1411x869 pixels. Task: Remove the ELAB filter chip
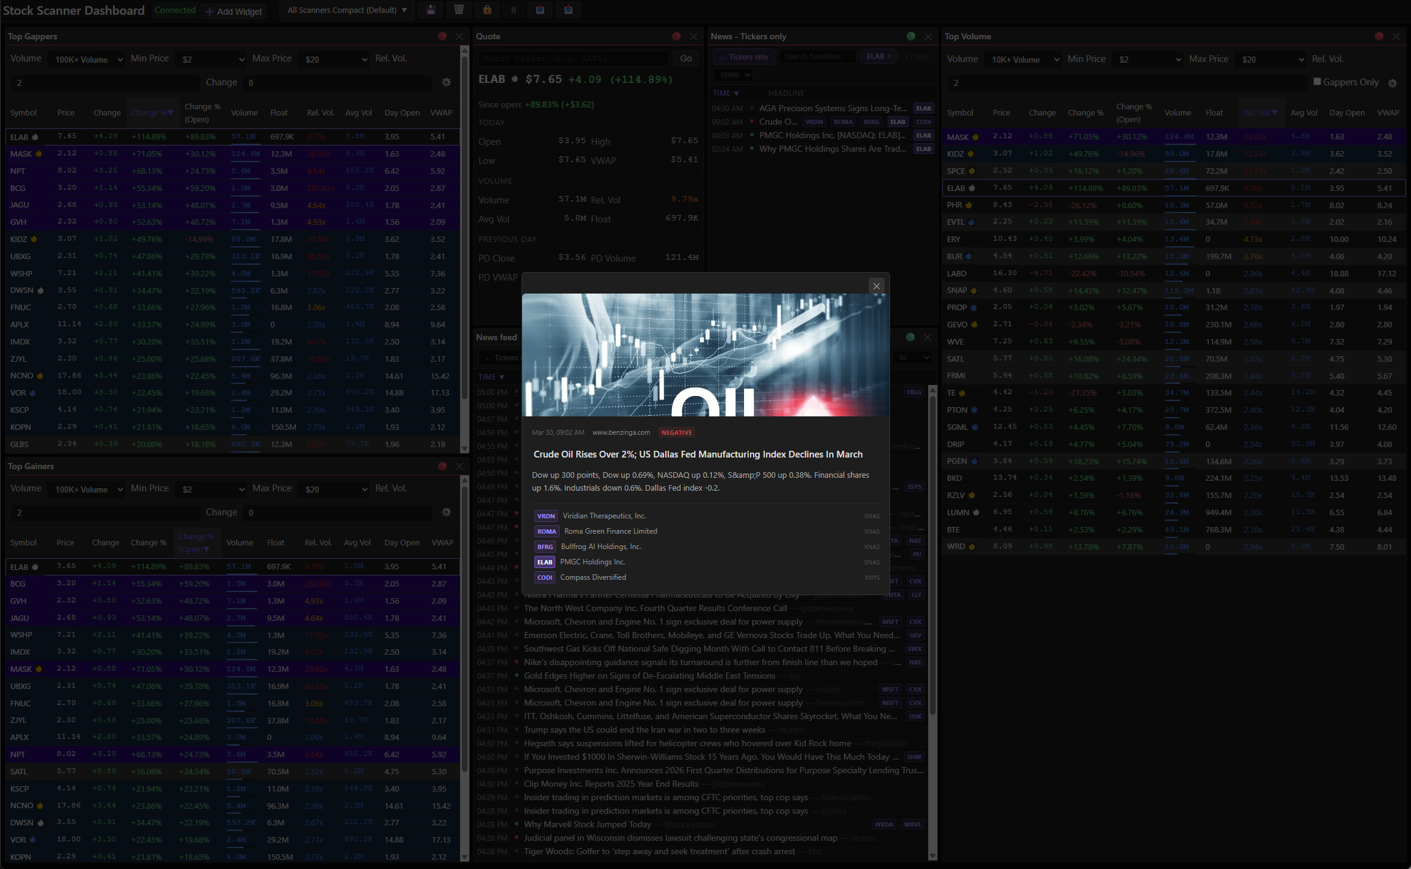(x=889, y=57)
